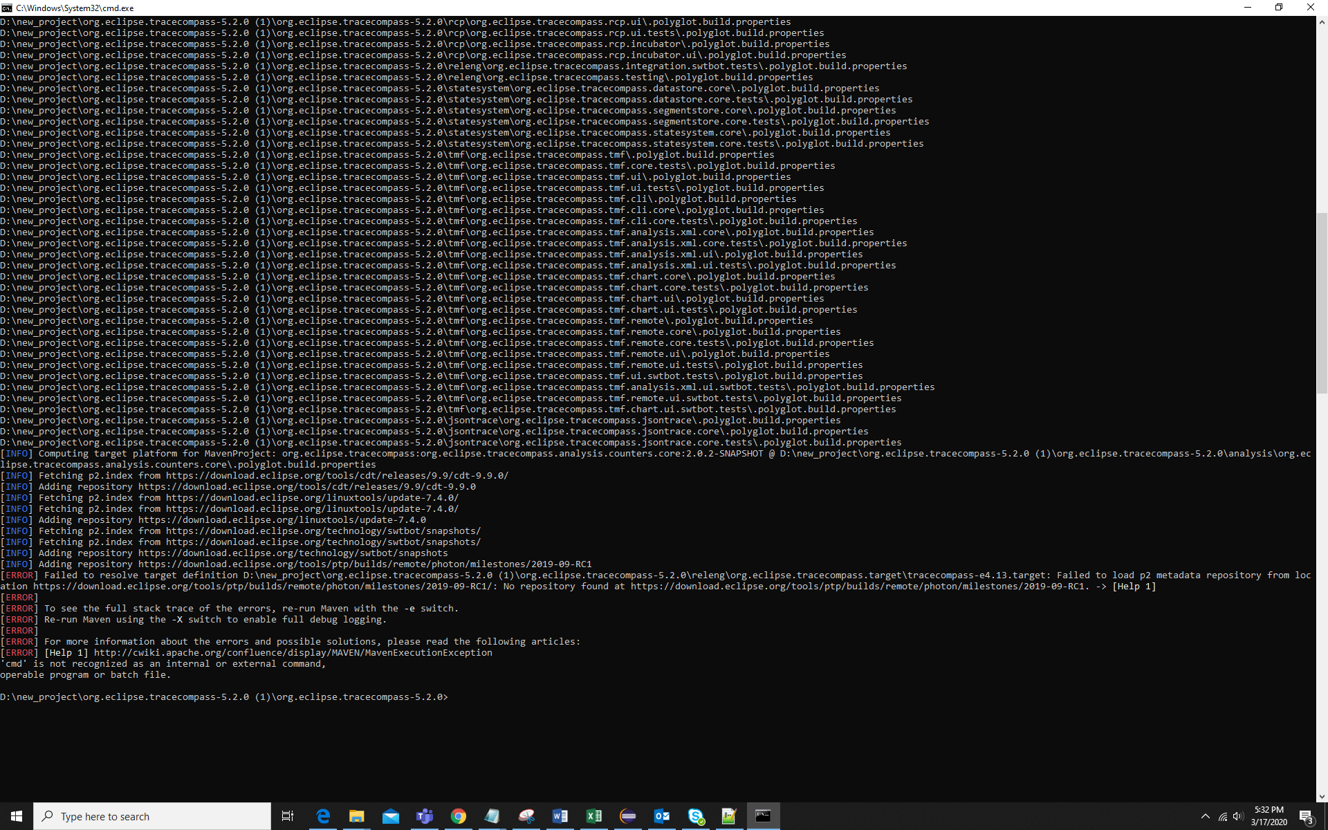Click the cmd.exe title bar system icon
This screenshot has height=830, width=1328.
click(x=7, y=8)
